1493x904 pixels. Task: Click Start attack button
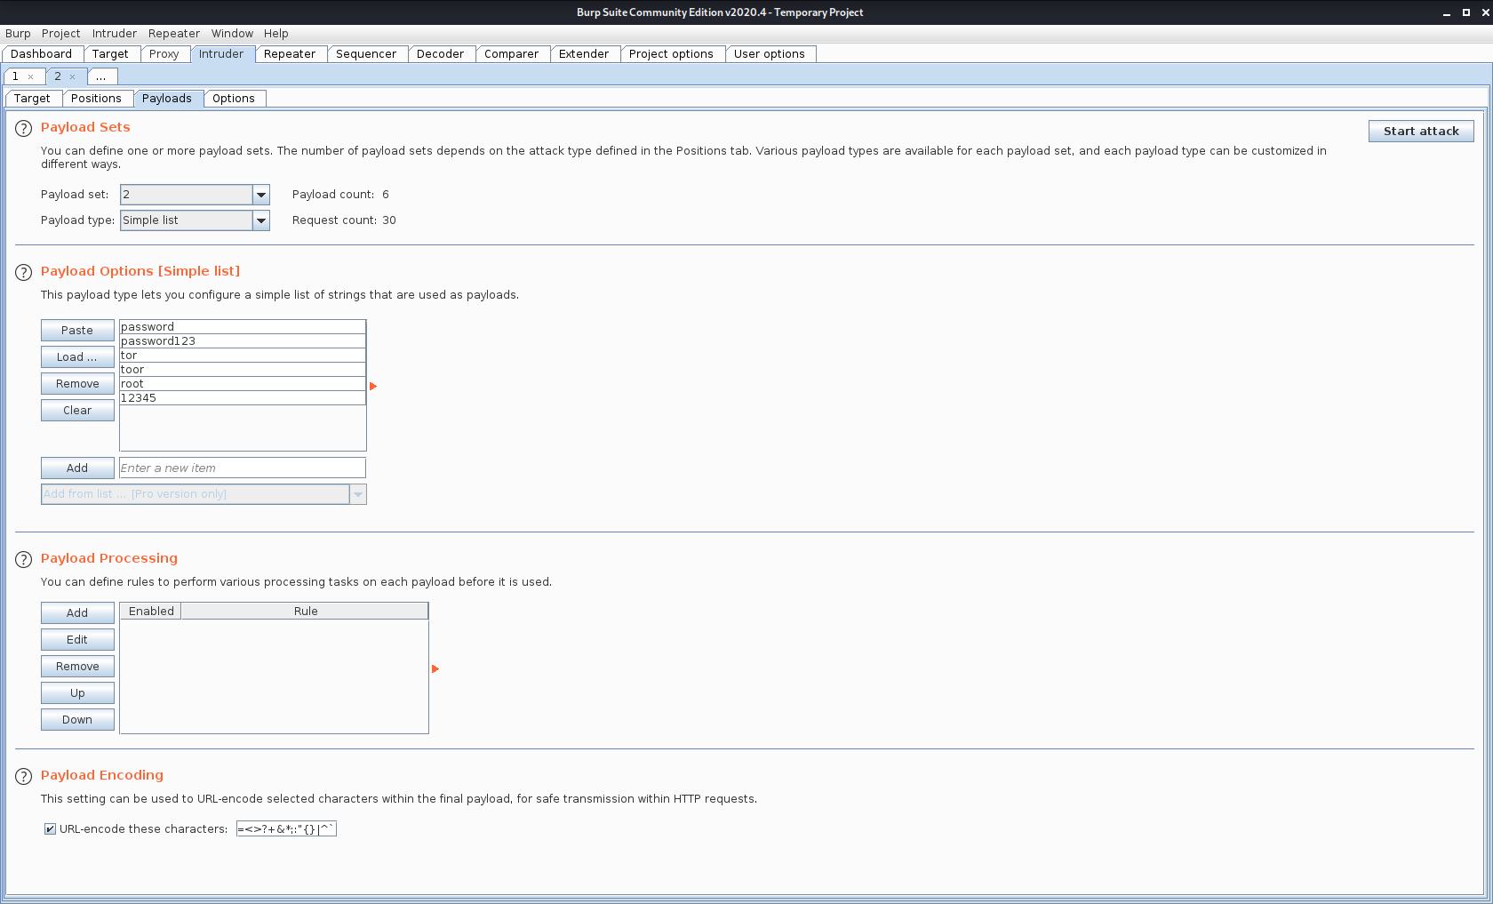pyautogui.click(x=1421, y=132)
